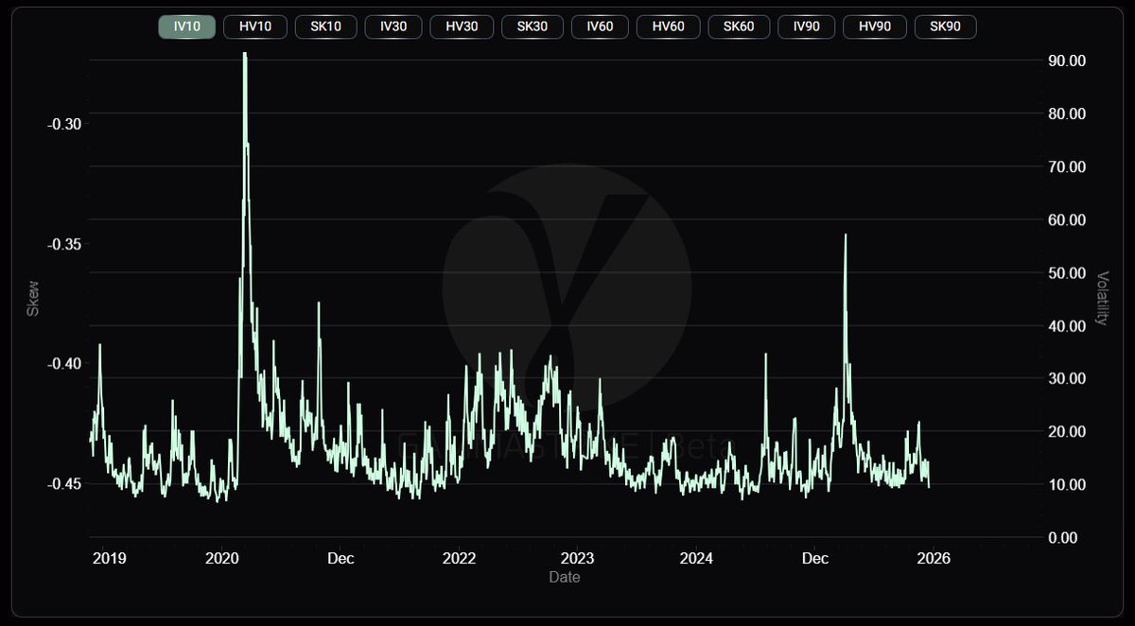Enable the SK90 series

pyautogui.click(x=946, y=26)
